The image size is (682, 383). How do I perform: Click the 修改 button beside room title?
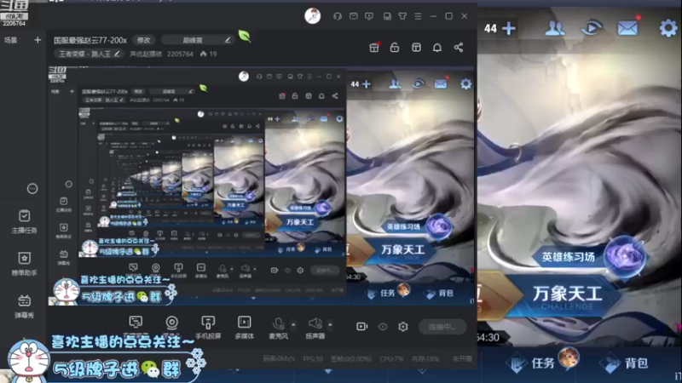pyautogui.click(x=143, y=40)
